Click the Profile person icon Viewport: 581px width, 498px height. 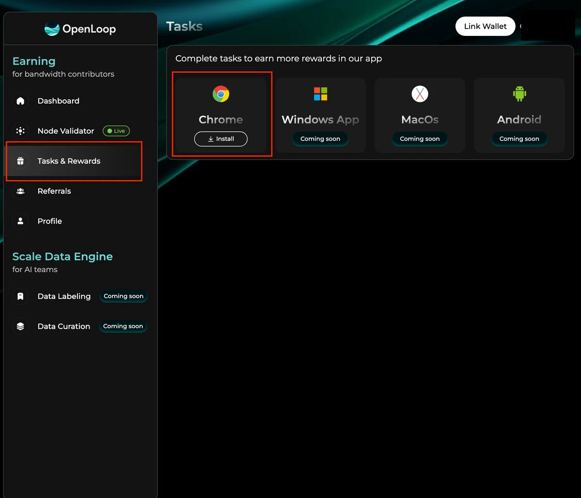[x=20, y=221]
